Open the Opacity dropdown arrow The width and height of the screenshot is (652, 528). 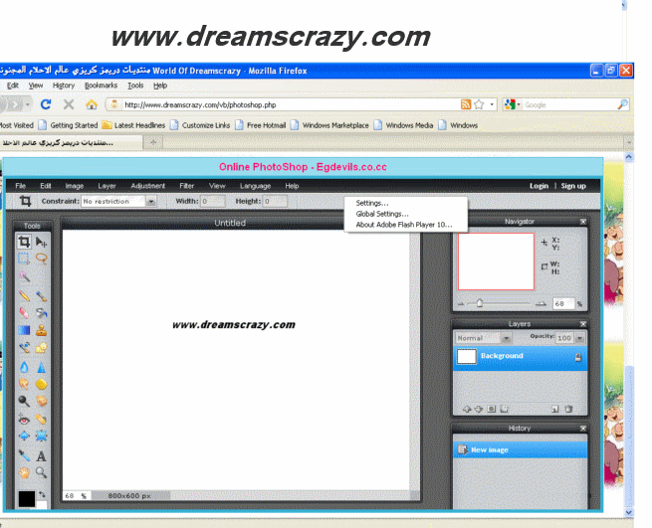580,338
